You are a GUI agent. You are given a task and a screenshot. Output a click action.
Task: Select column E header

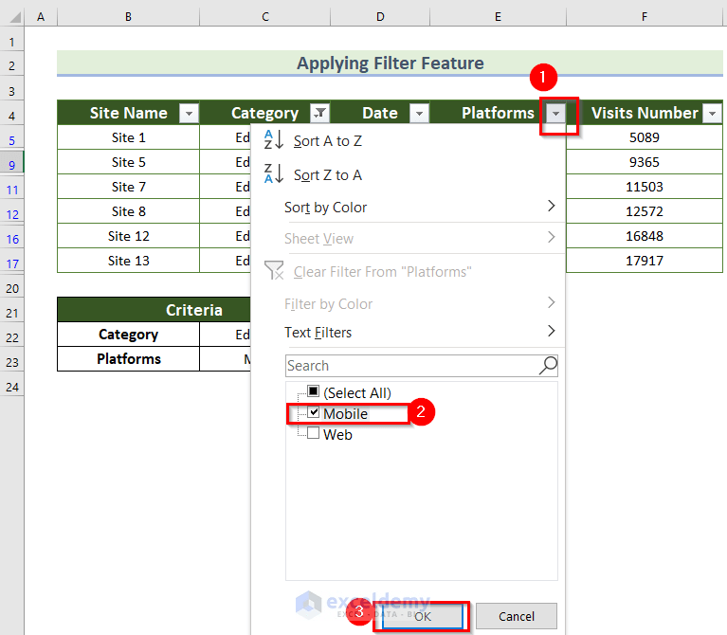[498, 17]
